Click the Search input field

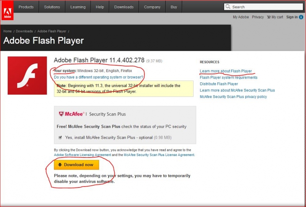(264, 7)
